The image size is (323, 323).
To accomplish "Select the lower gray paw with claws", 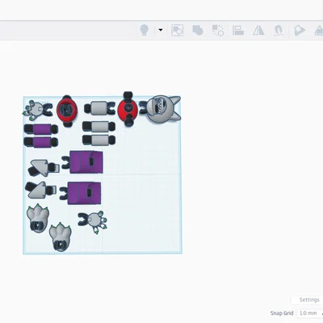I will coord(60,237).
